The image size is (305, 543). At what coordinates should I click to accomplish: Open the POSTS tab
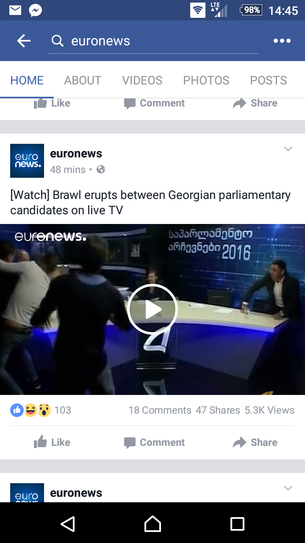tap(269, 80)
